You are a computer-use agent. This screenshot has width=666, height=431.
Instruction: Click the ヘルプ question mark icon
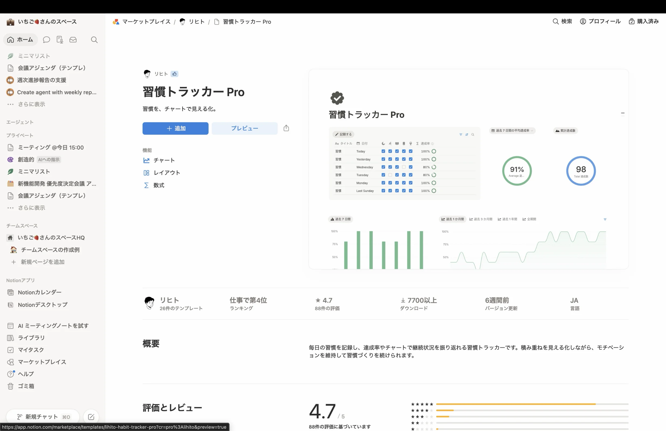tap(10, 374)
